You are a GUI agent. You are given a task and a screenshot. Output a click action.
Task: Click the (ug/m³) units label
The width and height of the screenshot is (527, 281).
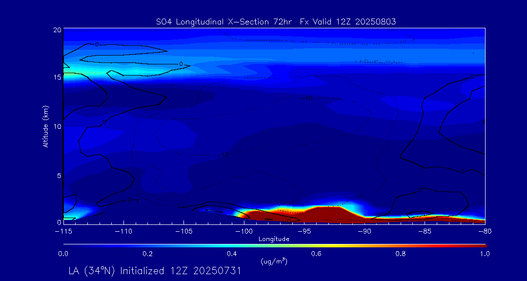click(274, 261)
